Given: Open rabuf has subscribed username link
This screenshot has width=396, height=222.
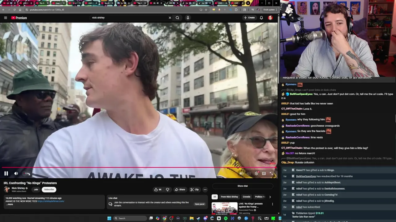Looking at the screenshot, I should (x=299, y=207).
